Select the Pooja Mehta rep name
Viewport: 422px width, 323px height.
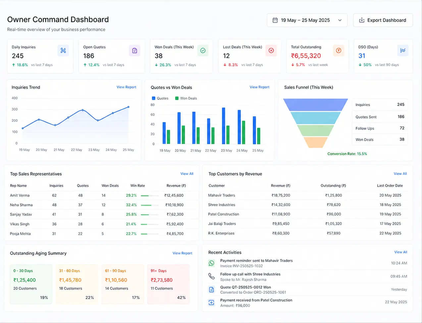pos(20,234)
